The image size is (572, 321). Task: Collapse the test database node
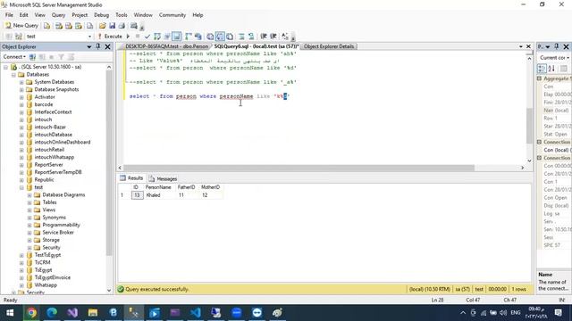(x=21, y=188)
